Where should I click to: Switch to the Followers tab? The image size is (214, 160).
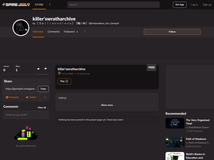(71, 32)
